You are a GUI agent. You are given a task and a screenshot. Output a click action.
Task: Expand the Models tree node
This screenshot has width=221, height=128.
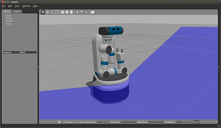coord(4,21)
